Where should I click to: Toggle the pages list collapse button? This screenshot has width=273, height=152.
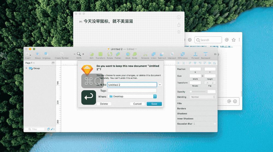(x=53, y=63)
